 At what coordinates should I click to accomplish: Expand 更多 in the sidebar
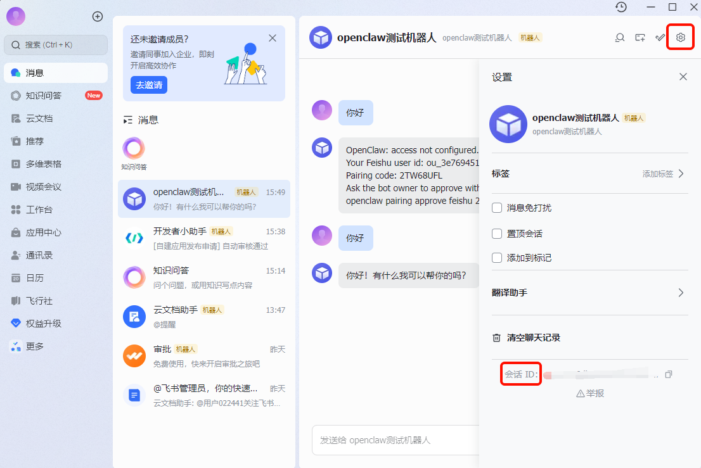56,346
